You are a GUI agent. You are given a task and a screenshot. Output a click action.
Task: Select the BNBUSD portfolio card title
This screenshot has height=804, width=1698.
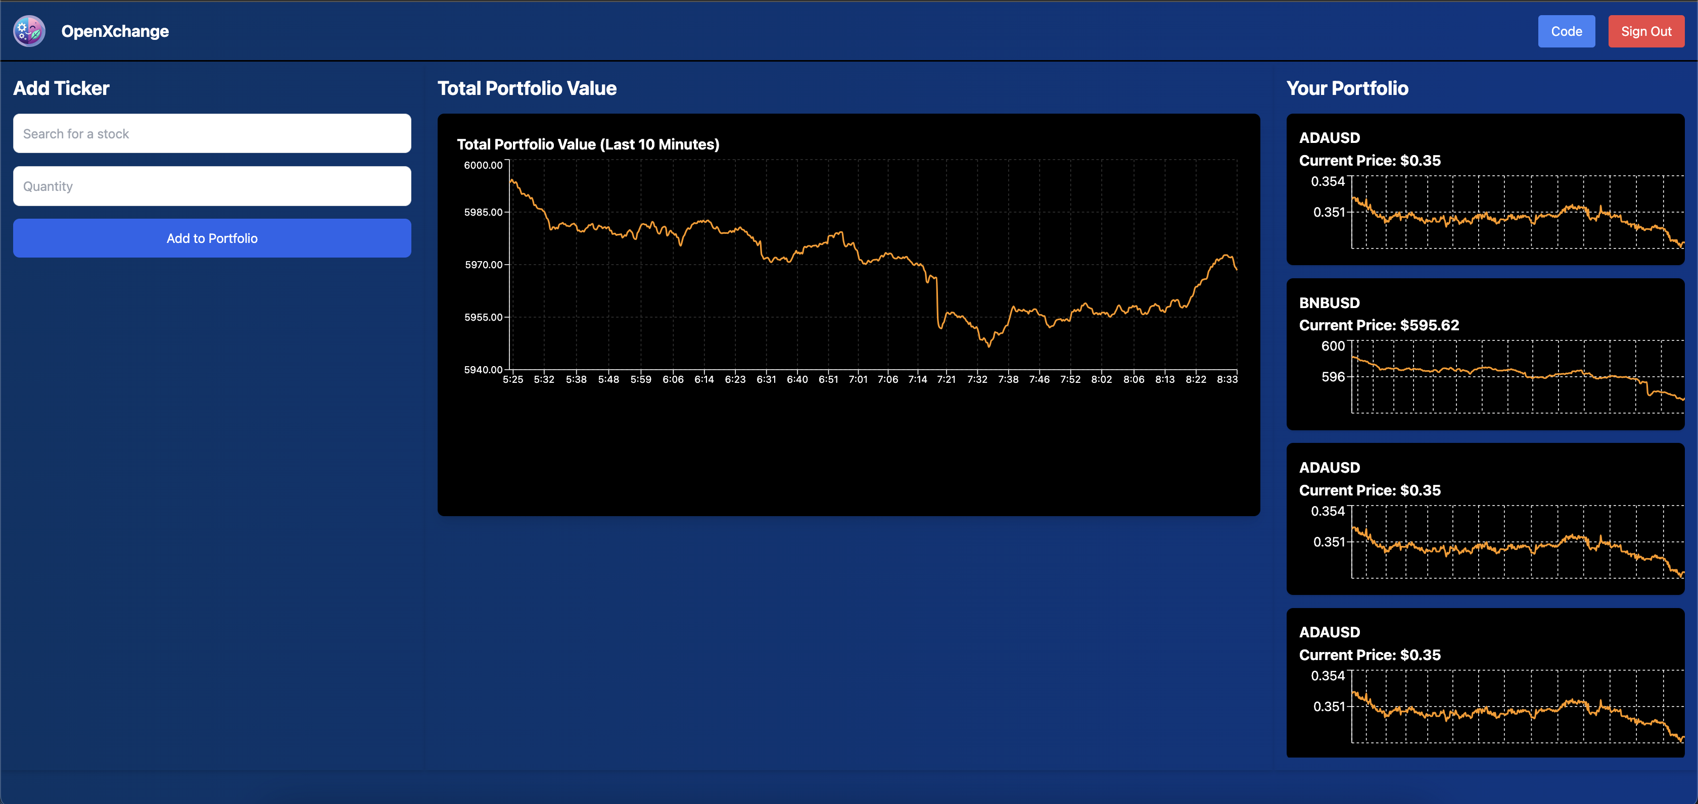1329,302
